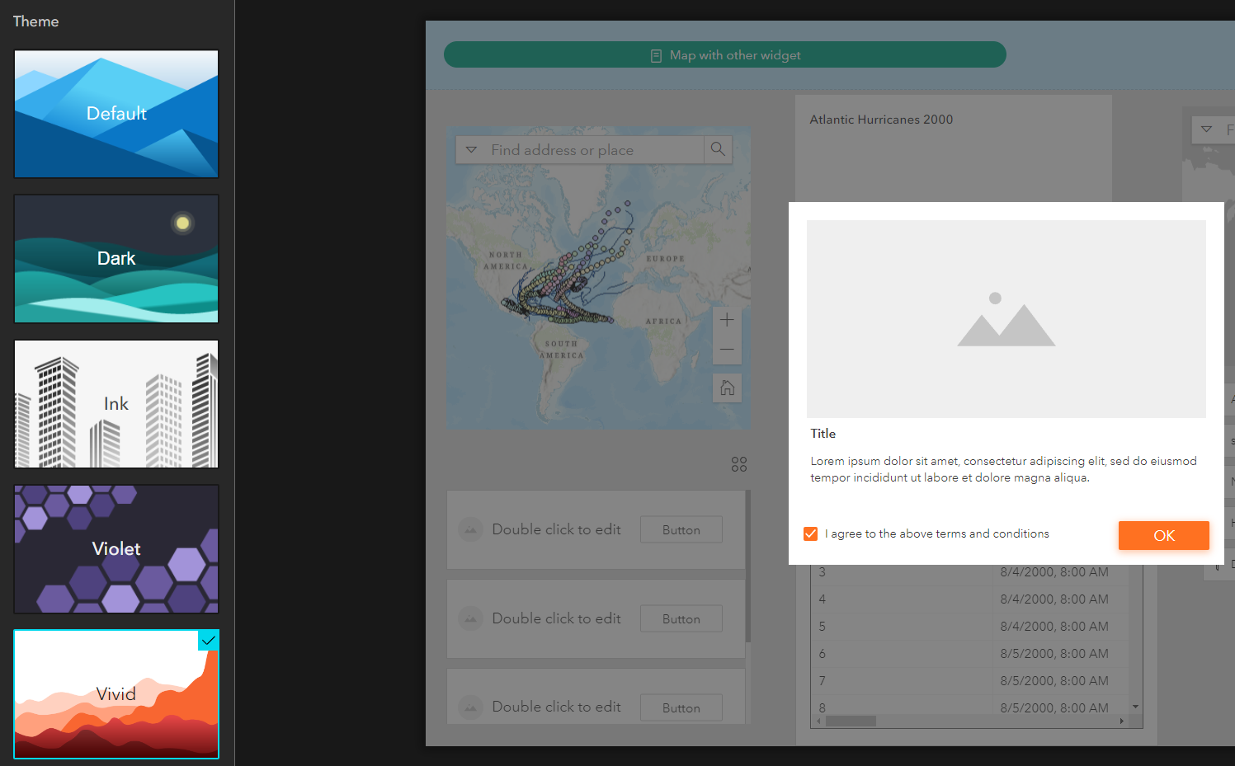
Task: Uncheck the terms and conditions agreement
Action: [x=811, y=533]
